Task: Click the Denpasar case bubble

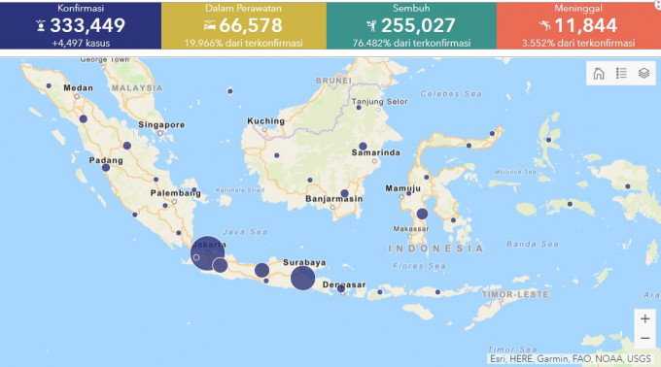Action: [341, 288]
